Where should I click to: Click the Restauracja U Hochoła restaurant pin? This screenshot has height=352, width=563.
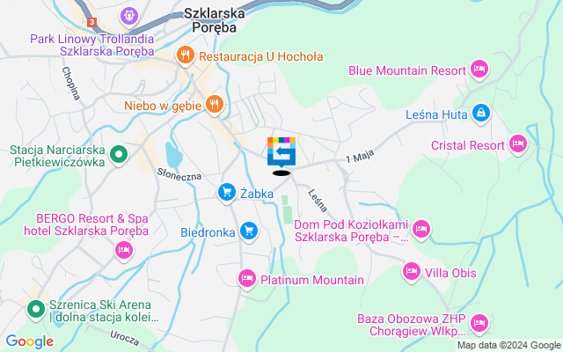186,56
